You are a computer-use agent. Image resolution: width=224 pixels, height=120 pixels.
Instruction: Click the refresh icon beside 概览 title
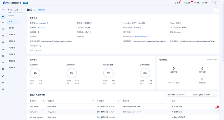[34, 10]
